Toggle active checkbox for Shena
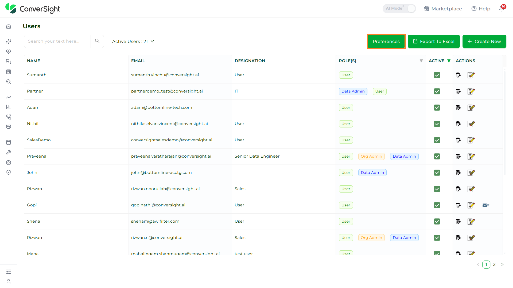Viewport: 513px width, 288px height. [437, 221]
